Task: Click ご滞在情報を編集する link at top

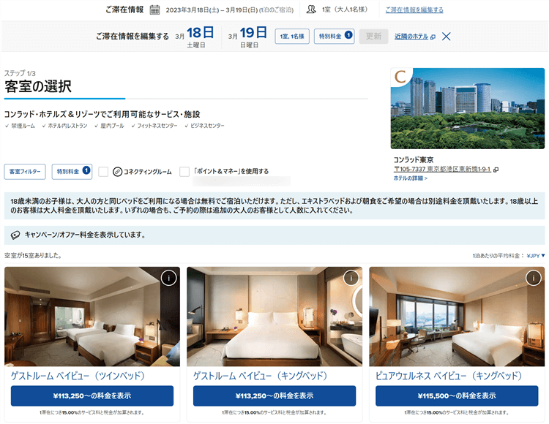Action: (x=414, y=10)
